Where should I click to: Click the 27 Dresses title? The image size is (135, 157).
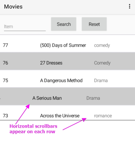[x=51, y=63]
